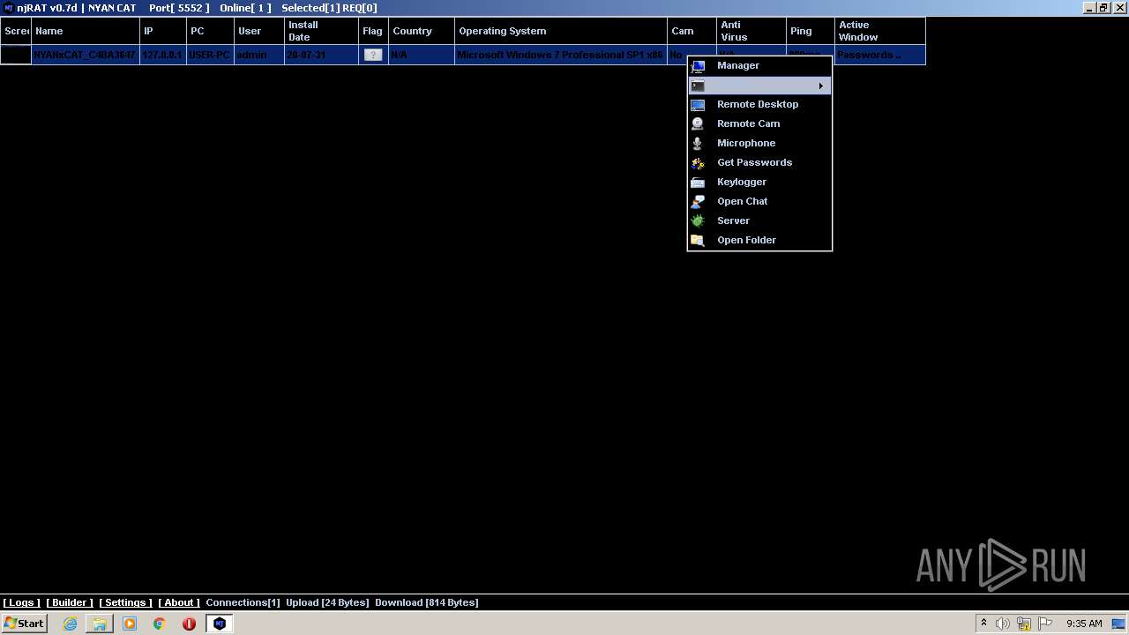Screen dimensions: 1129x635
Task: Click the Upload [24 Bytes] status text
Action: [x=327, y=602]
